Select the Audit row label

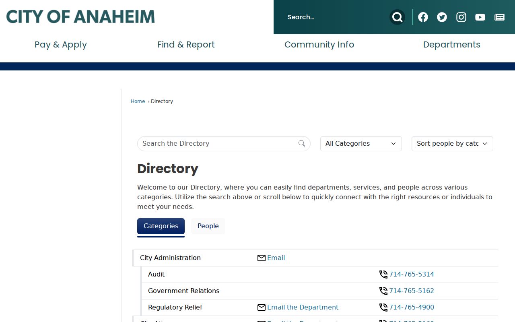157,275
